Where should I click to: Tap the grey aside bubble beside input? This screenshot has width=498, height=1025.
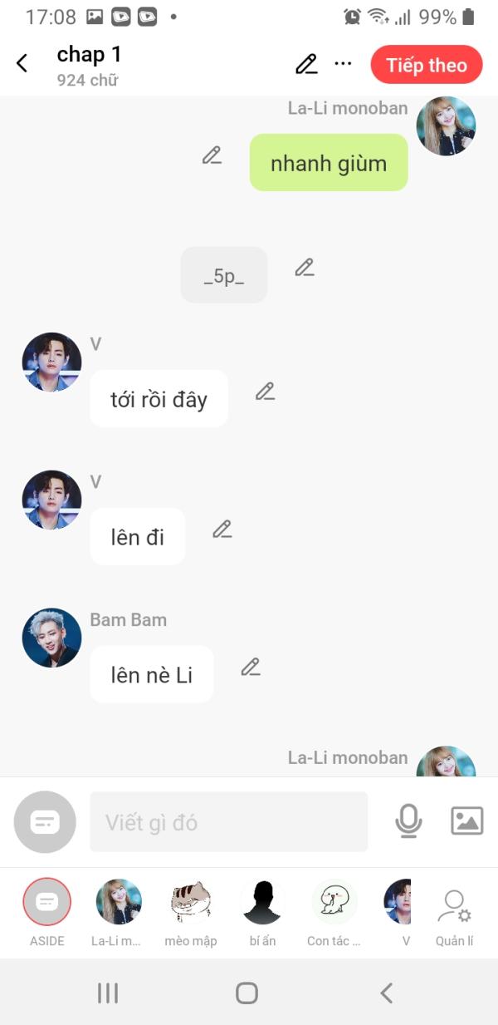pos(45,822)
